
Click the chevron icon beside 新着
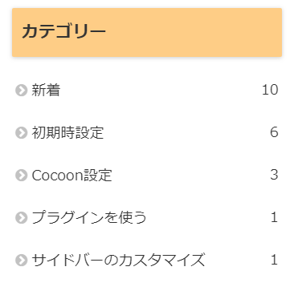(22, 91)
